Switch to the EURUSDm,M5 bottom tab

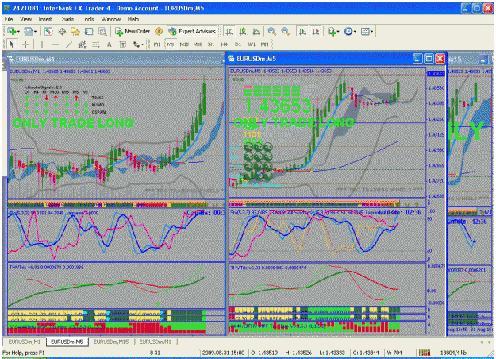[67, 342]
